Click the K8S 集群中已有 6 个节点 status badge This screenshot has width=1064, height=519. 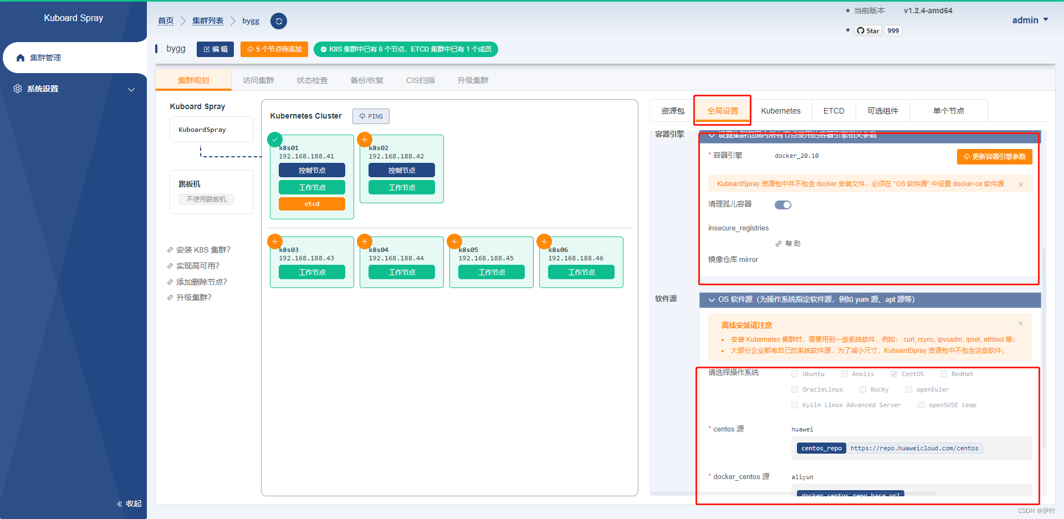pyautogui.click(x=406, y=49)
